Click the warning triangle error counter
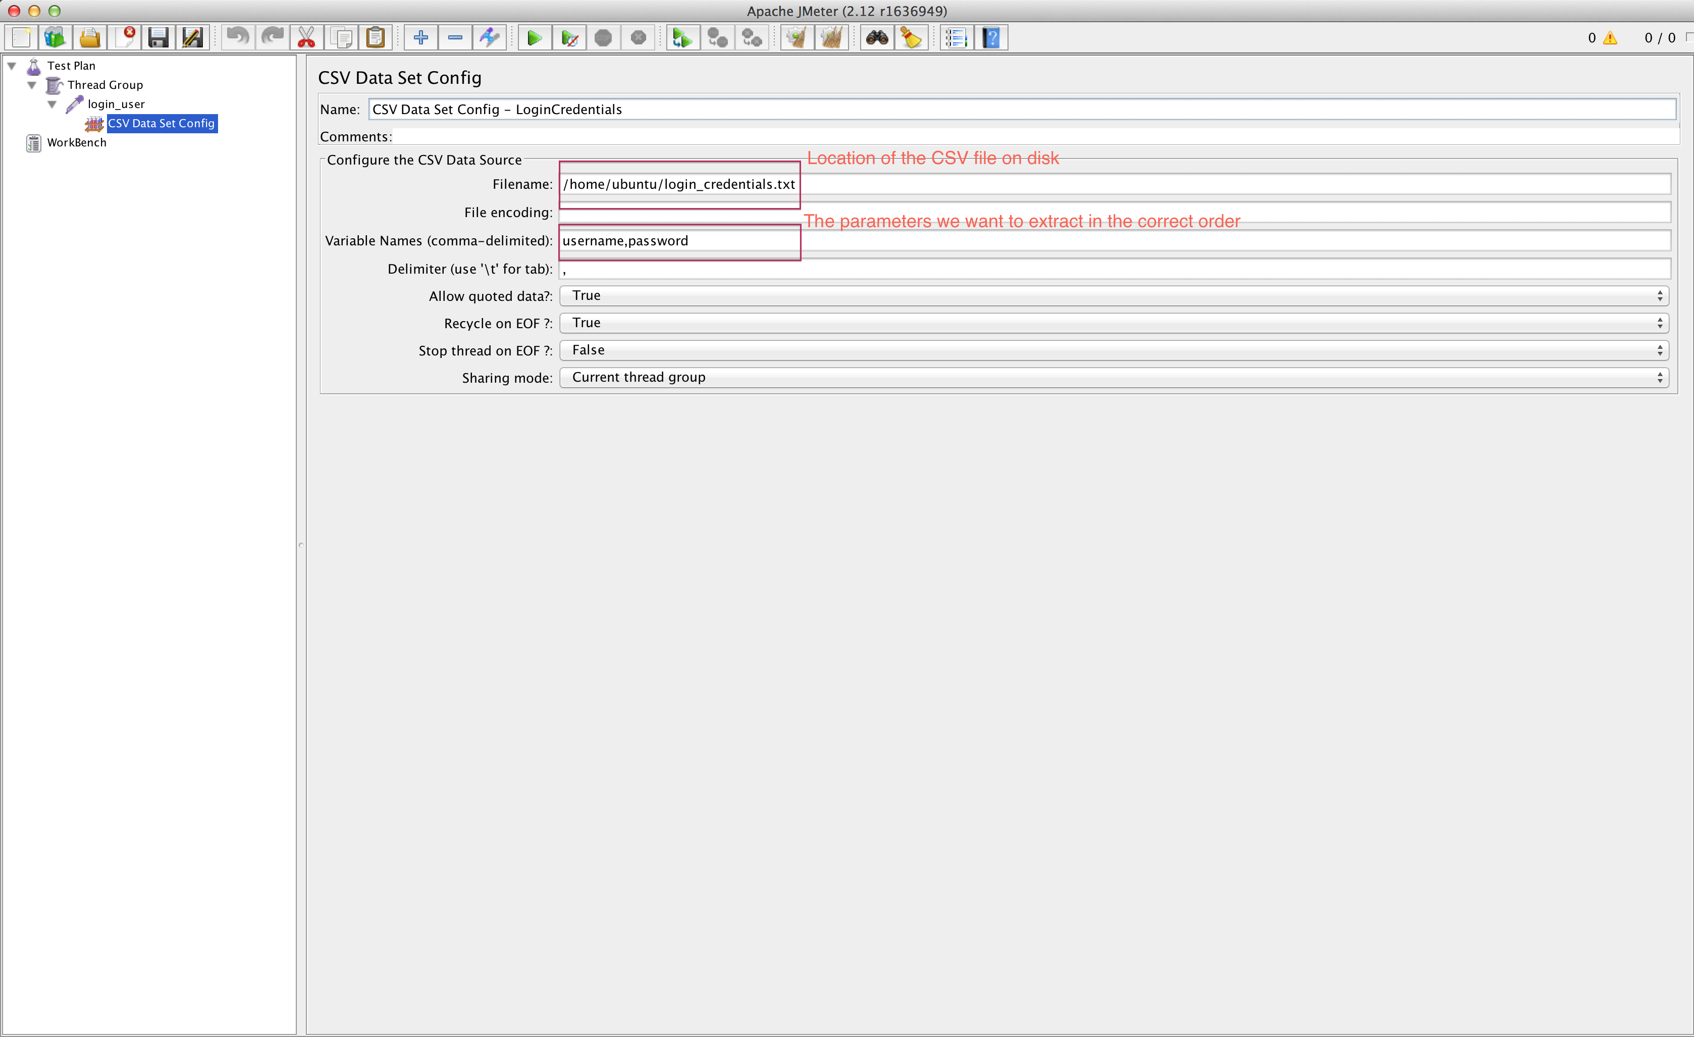Screen dimensions: 1694x1037 pos(1609,38)
